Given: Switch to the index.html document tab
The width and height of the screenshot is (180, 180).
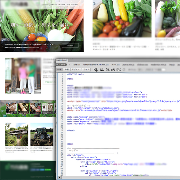Looking at the screenshot, I should (62, 60).
